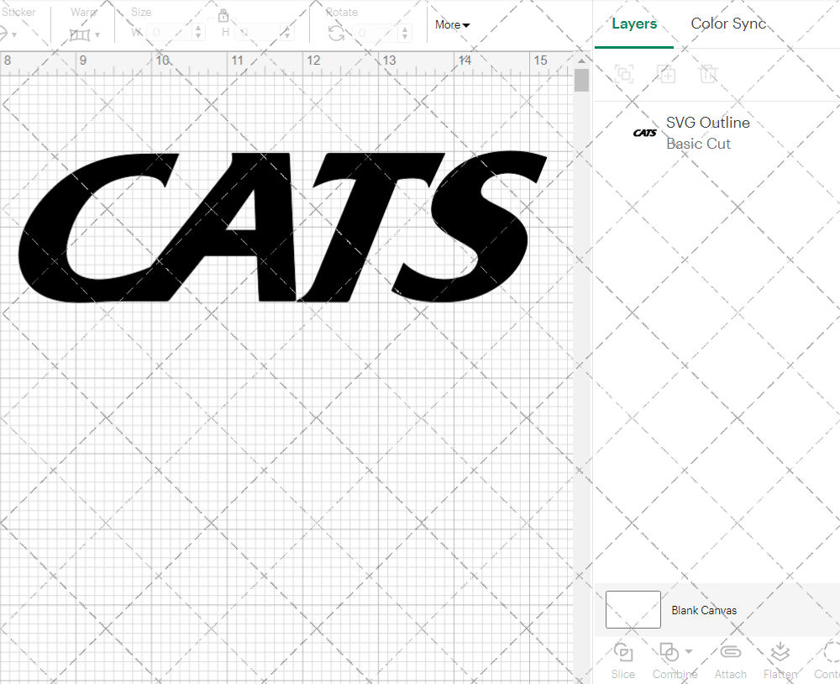Switch to the Layers tab
This screenshot has height=684, width=840.
634,24
